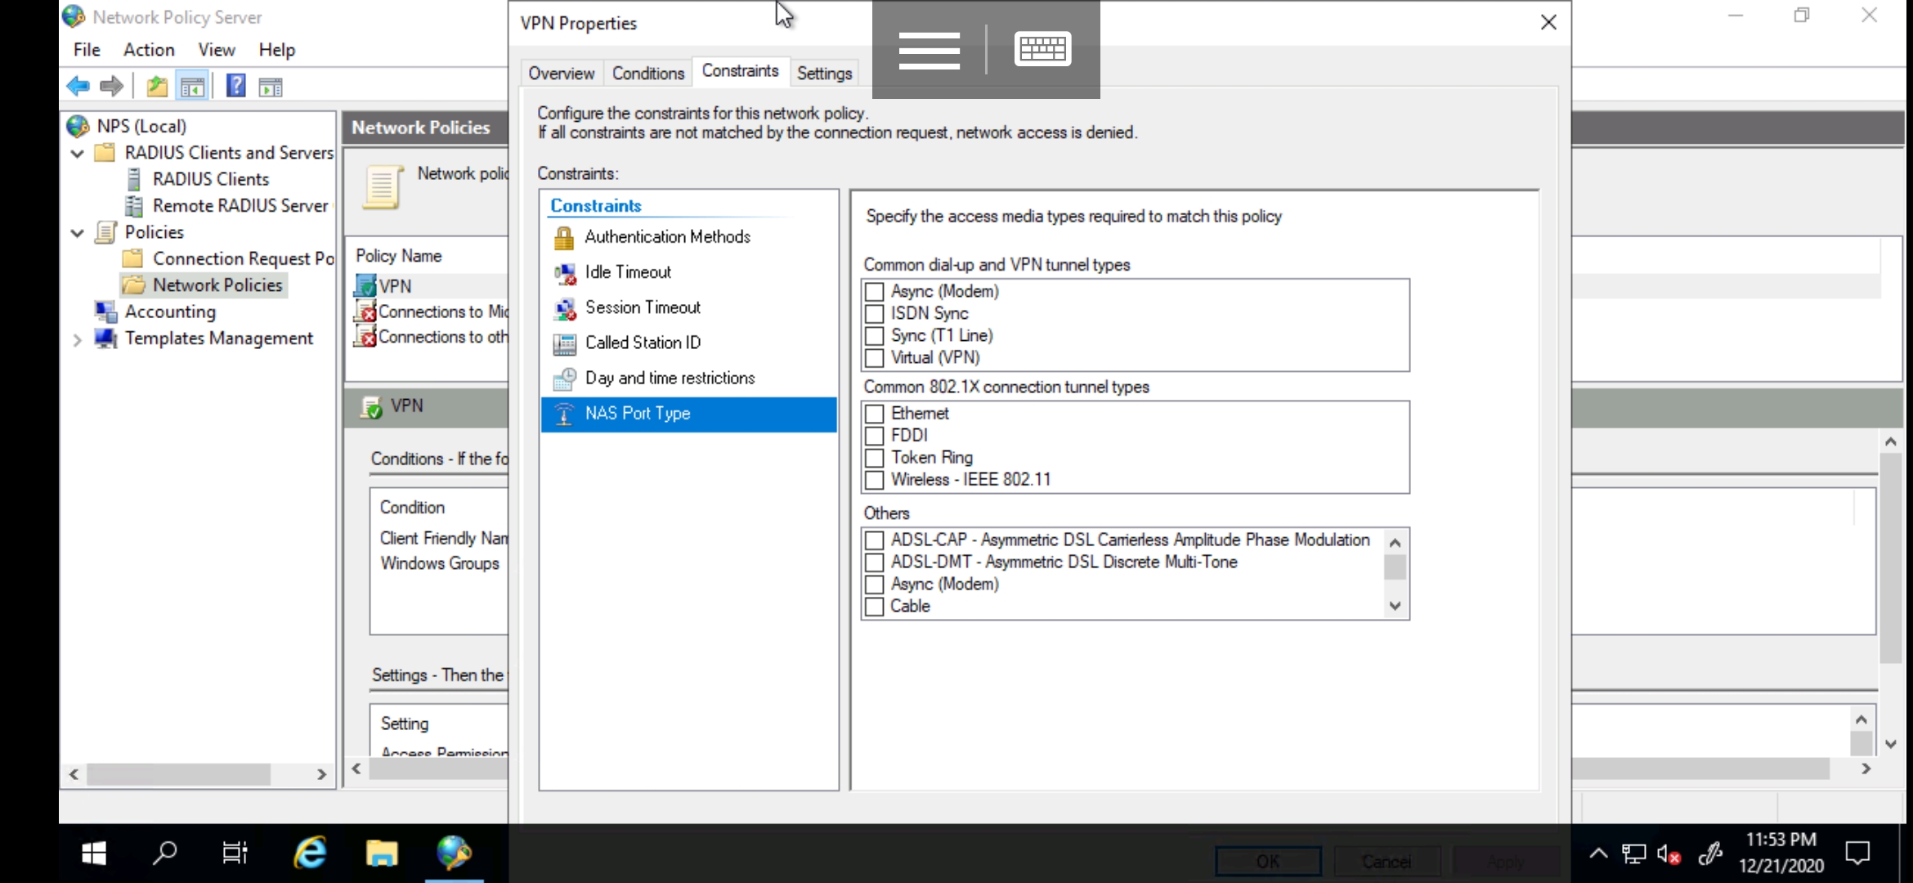Image resolution: width=1913 pixels, height=883 pixels.
Task: Select the Idle Timeout constraint icon
Action: 564,272
